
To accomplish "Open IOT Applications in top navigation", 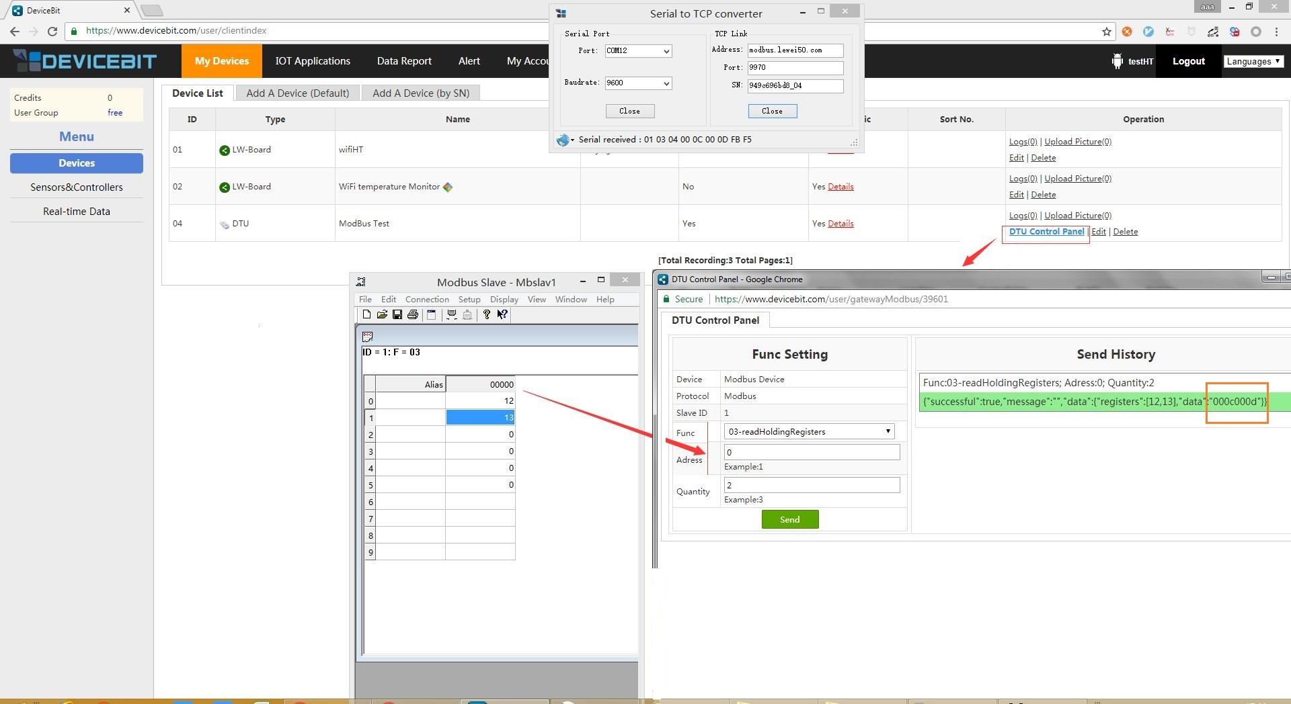I will (313, 61).
